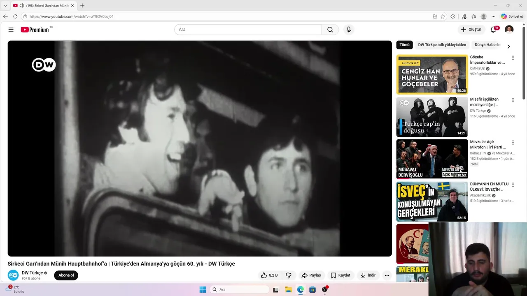This screenshot has width=527, height=296.
Task: Open the notifications bell
Action: (x=493, y=30)
